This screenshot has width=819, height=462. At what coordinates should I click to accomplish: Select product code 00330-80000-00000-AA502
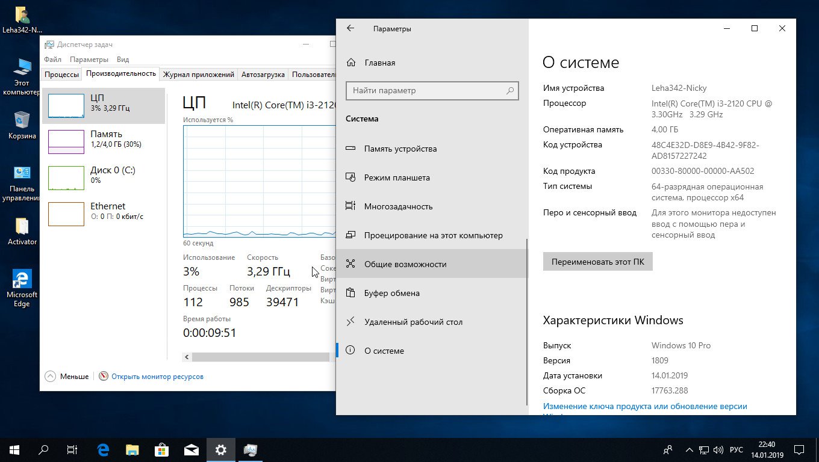coord(703,171)
